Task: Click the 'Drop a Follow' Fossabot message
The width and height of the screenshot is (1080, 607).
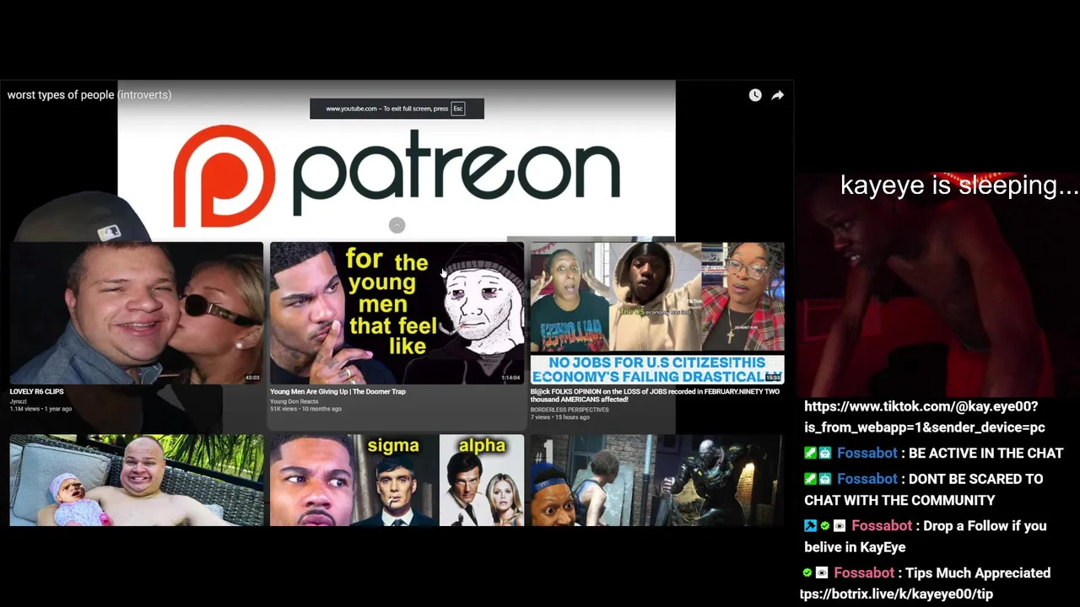Action: click(926, 536)
